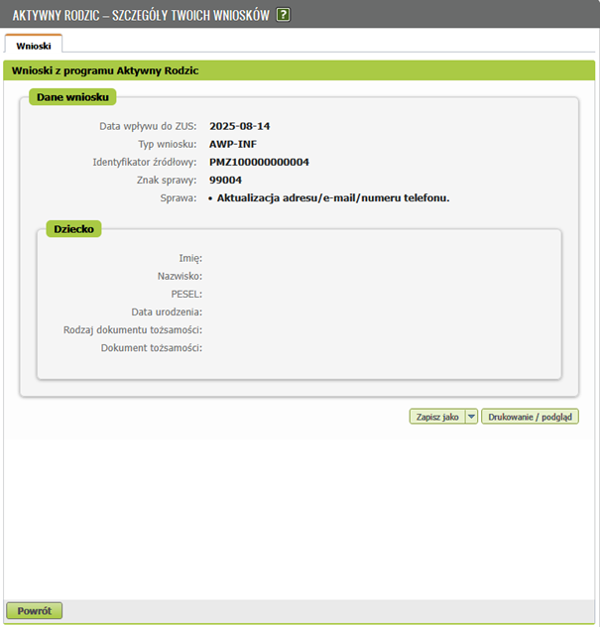Open Drukowanie / podgląd print preview

[530, 418]
